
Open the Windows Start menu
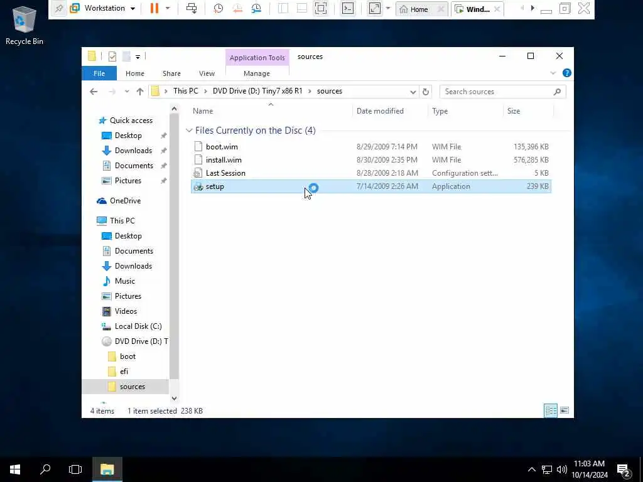[15, 469]
